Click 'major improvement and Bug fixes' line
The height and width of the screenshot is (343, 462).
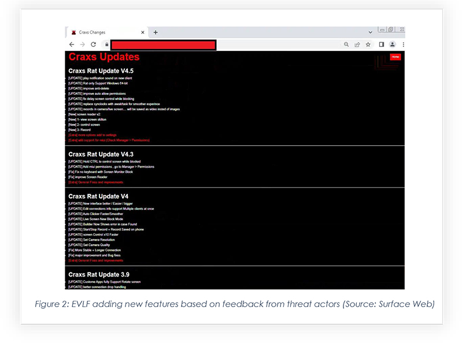[94, 256]
